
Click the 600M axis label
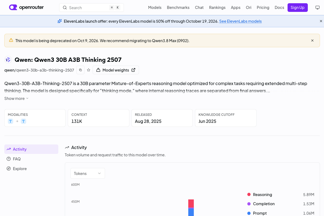coord(75,185)
